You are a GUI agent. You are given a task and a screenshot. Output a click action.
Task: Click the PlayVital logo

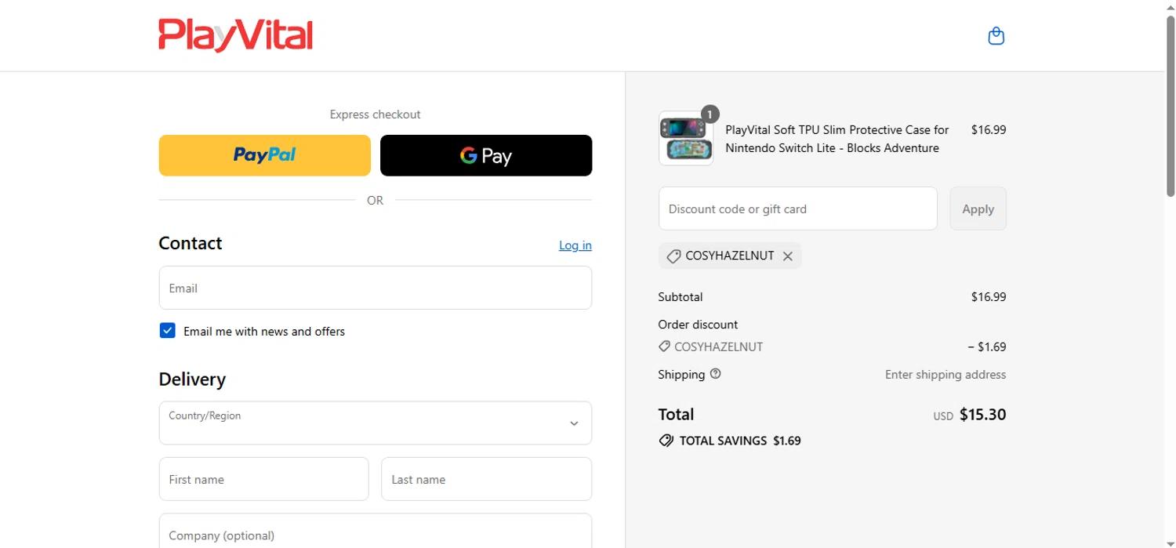235,35
